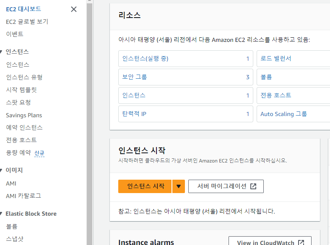Click orange 인스턴스 시작 button

[x=145, y=186]
